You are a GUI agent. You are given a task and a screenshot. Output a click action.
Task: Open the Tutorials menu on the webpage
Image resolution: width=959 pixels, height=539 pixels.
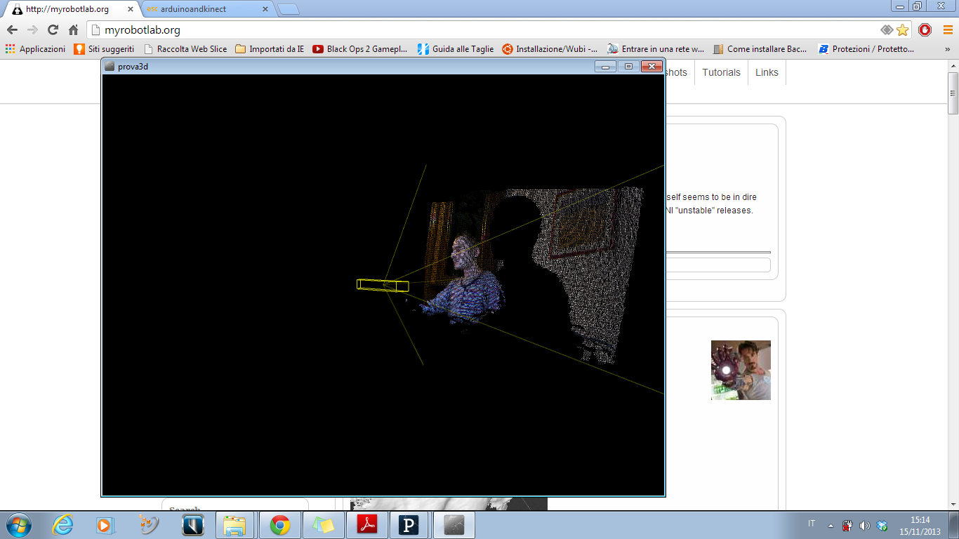(721, 72)
